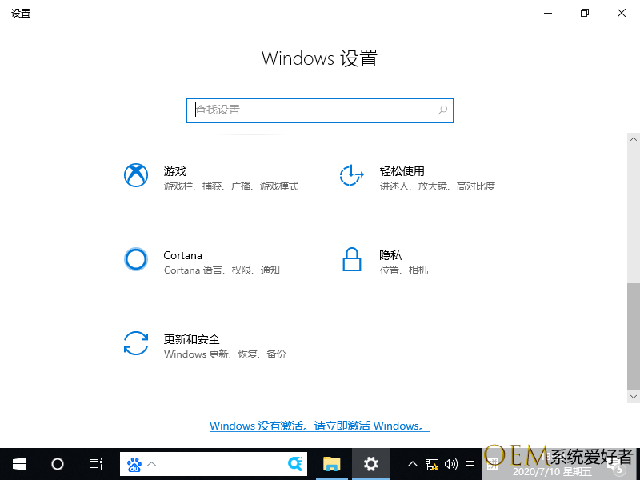Open the 更新和安全 category title

pos(192,339)
